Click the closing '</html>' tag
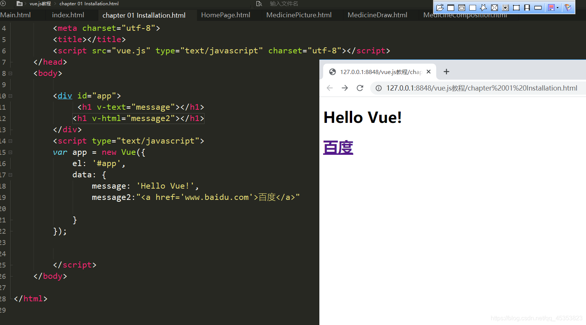 [31, 299]
